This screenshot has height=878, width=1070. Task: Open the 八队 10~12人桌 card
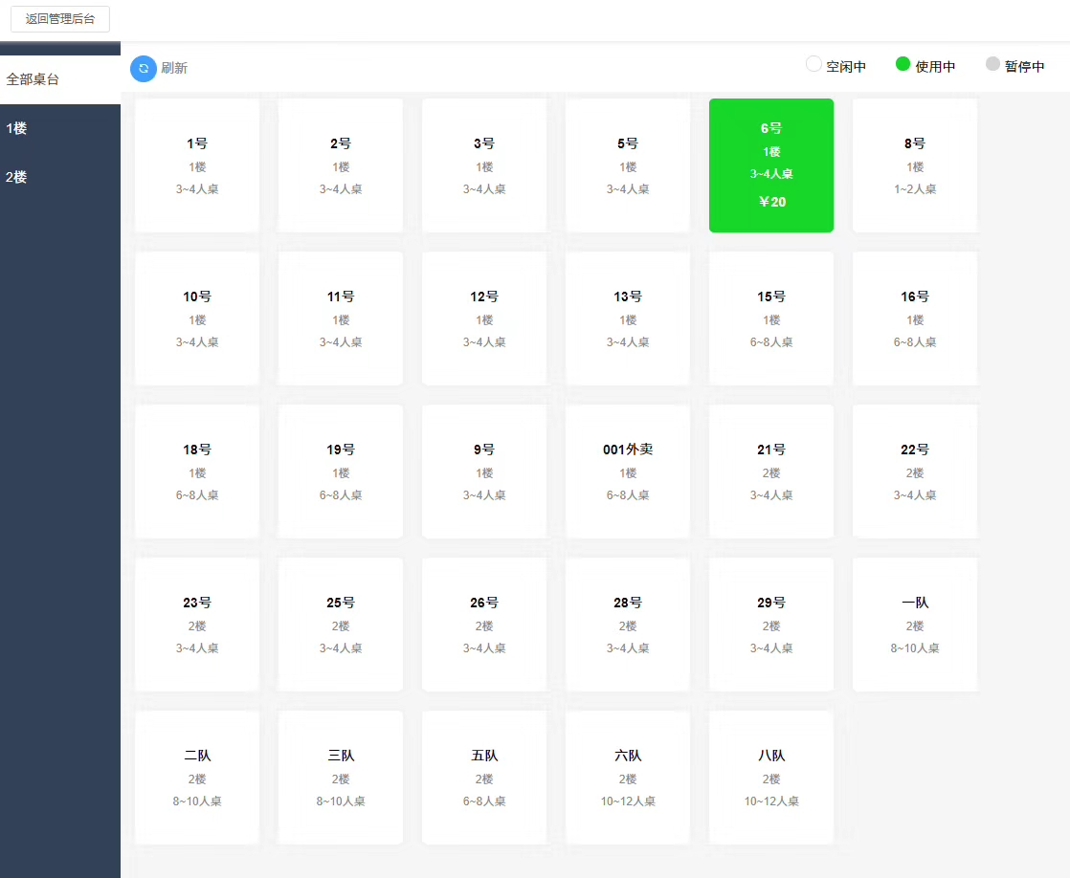pyautogui.click(x=771, y=778)
